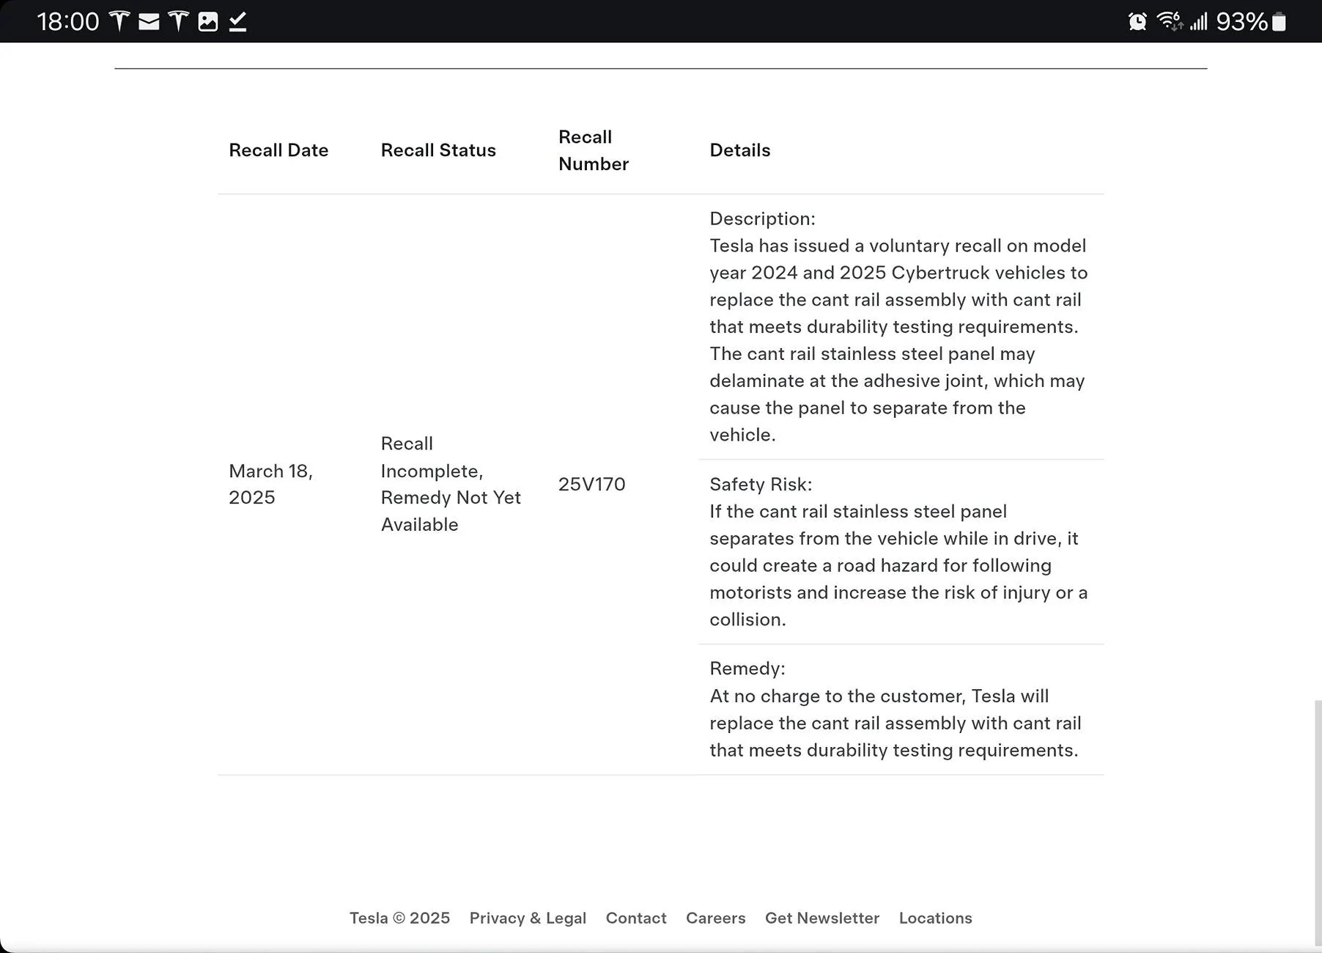Tap the image notification icon in the status bar
The height and width of the screenshot is (953, 1322).
coord(208,22)
